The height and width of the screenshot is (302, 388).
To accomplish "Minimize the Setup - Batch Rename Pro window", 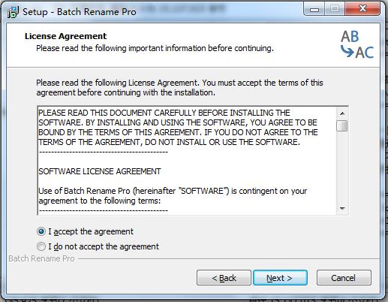I will click(x=314, y=10).
